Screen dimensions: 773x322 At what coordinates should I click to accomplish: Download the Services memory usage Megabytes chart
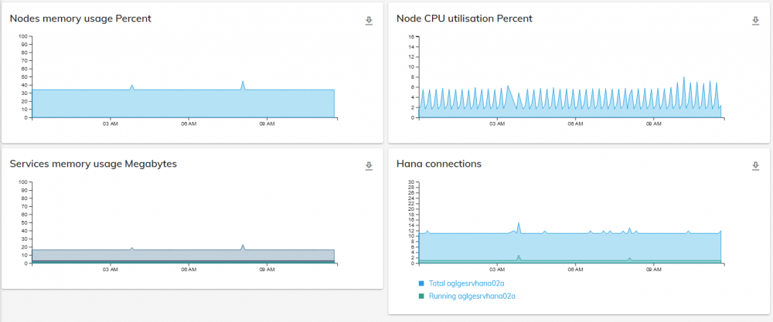369,166
